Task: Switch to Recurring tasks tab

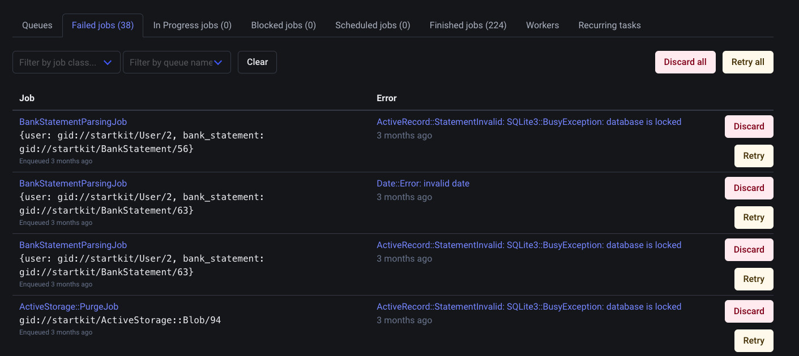Action: tap(609, 25)
